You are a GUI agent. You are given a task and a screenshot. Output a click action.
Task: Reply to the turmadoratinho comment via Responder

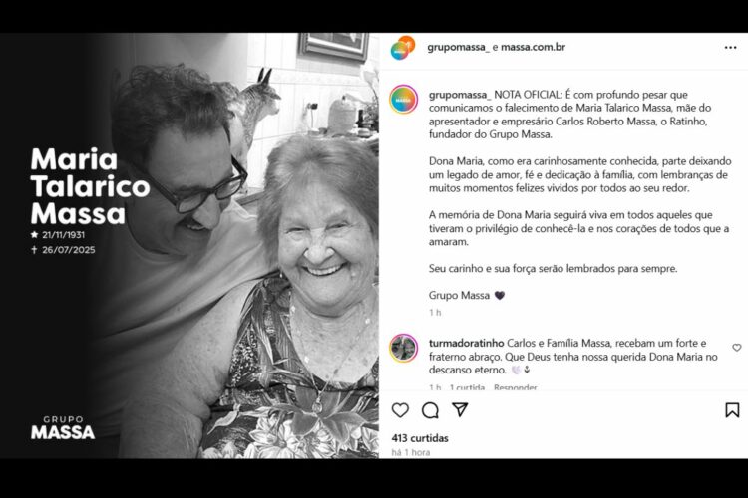click(516, 387)
